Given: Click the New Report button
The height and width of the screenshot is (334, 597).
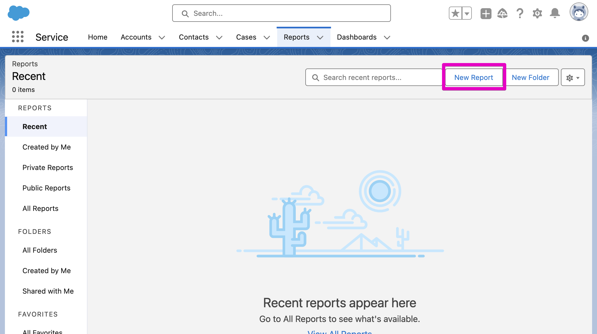Looking at the screenshot, I should coord(473,77).
